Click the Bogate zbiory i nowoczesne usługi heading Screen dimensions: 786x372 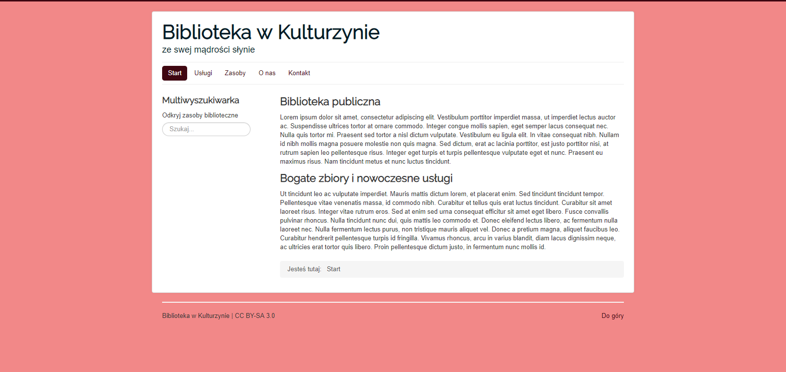366,178
